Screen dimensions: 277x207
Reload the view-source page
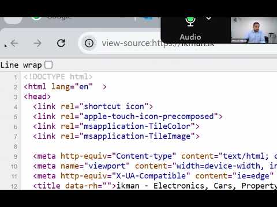click(x=61, y=43)
